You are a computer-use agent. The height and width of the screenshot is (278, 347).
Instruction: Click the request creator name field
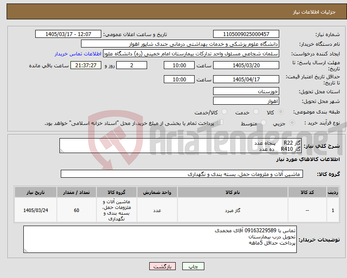point(191,54)
